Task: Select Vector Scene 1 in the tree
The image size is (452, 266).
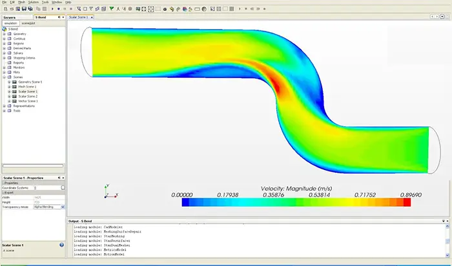Action: [x=28, y=101]
